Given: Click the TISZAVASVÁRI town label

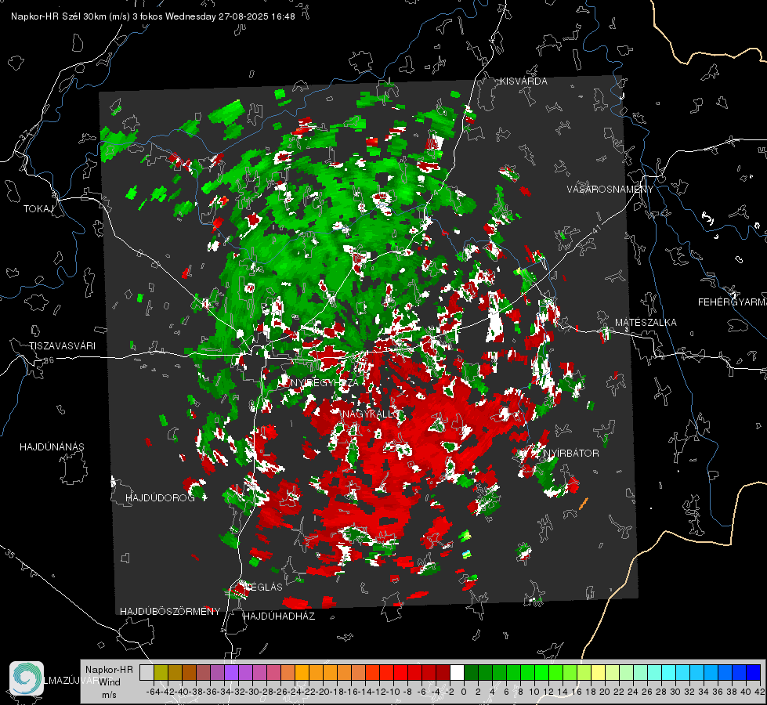Looking at the screenshot, I should pos(63,346).
